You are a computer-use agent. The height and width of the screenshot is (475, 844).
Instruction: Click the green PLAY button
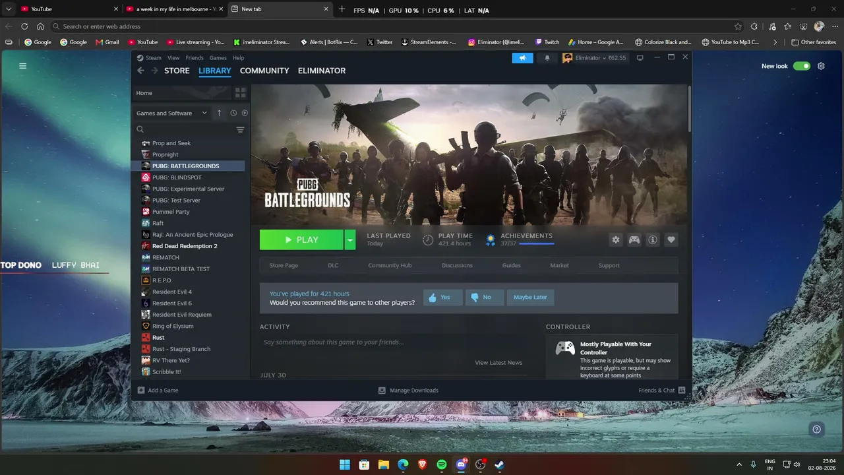pos(301,239)
